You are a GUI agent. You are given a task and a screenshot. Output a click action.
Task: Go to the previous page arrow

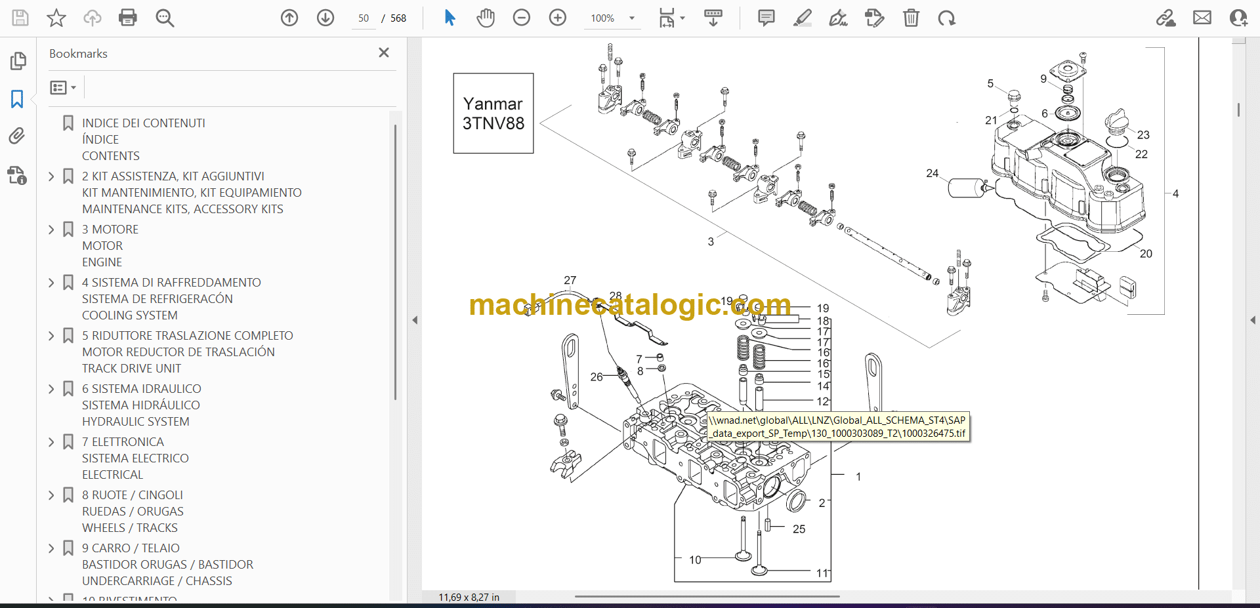pos(289,18)
